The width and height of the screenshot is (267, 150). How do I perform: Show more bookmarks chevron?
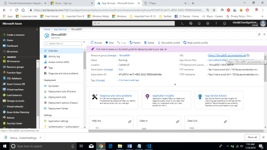[262, 16]
